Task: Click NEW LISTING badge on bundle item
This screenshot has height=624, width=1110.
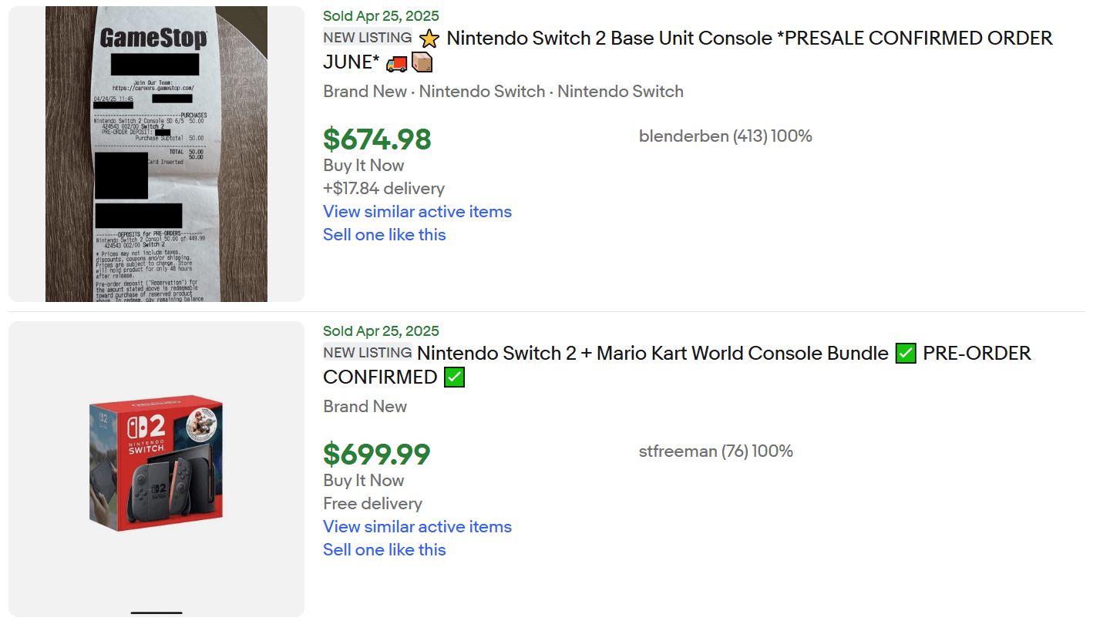Action: tap(367, 352)
